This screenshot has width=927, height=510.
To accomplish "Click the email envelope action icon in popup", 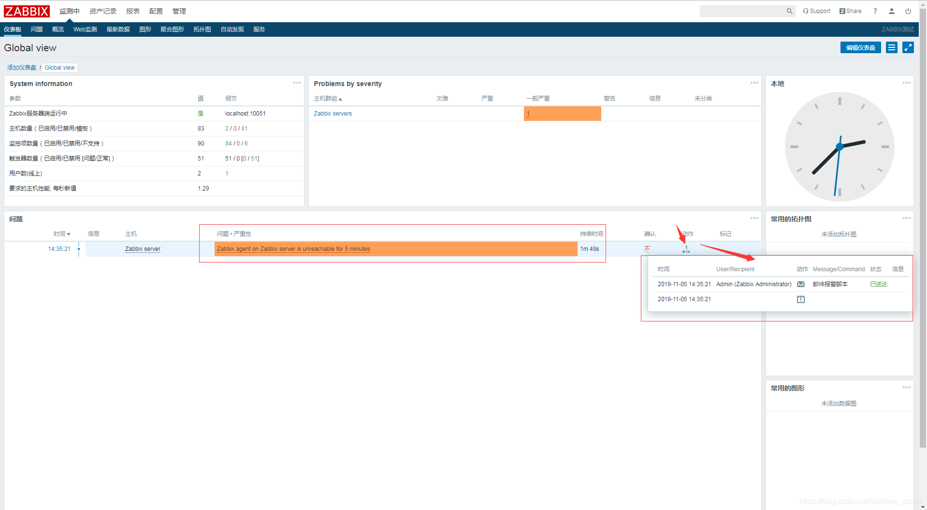I will [801, 284].
